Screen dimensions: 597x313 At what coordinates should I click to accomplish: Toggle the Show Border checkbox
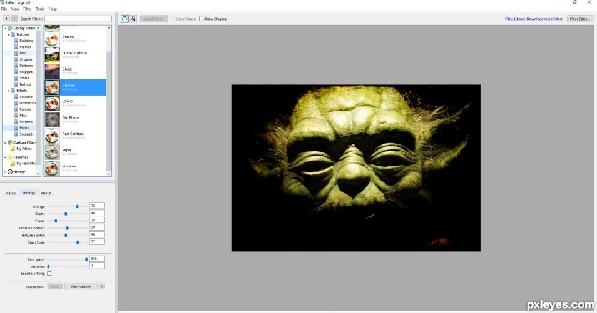173,19
